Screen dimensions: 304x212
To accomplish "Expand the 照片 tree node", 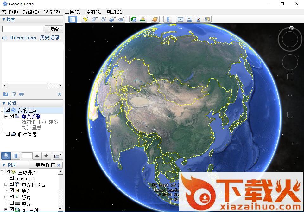I will (x=6, y=197).
